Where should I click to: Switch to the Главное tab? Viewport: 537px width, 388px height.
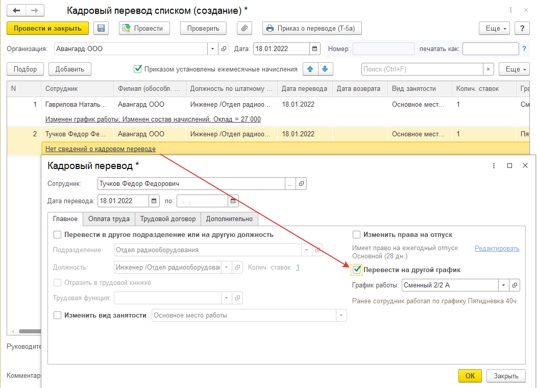(65, 219)
